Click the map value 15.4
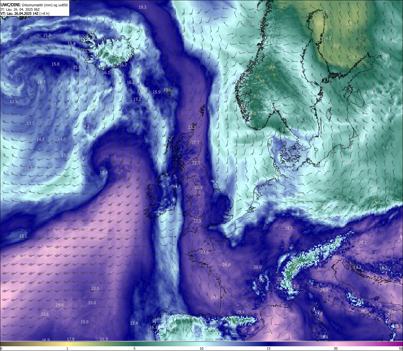Image resolution: width=403 pixels, height=351 pixels. coord(71,43)
